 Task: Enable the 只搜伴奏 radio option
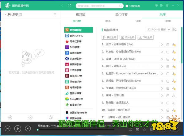click(x=127, y=6)
